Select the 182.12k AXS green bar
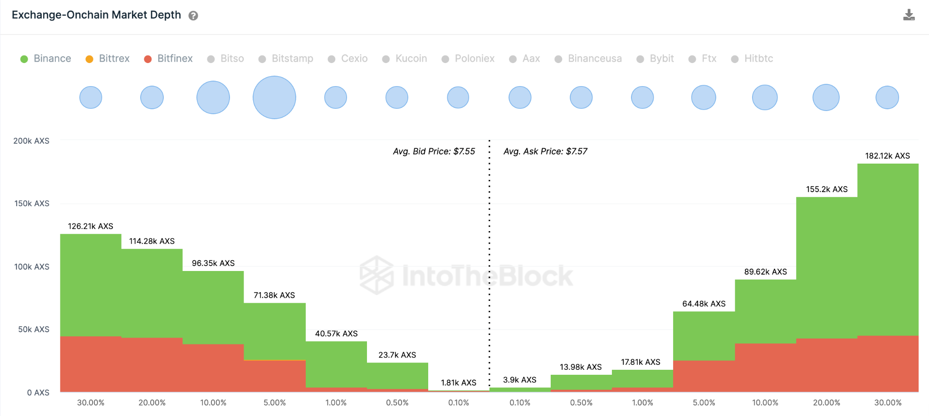This screenshot has height=416, width=929. [888, 249]
